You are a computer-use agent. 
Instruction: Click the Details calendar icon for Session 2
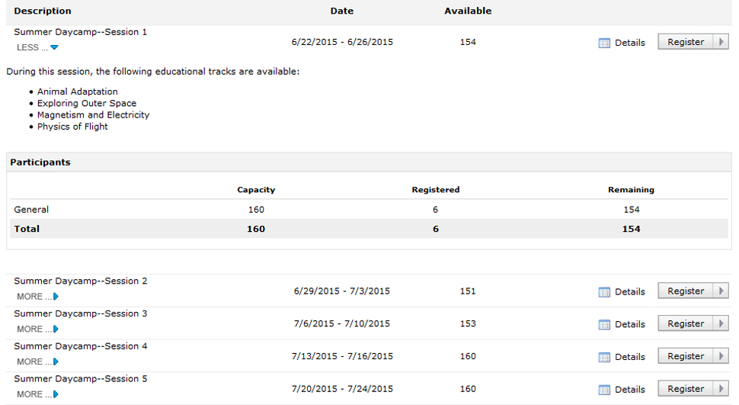coord(604,292)
